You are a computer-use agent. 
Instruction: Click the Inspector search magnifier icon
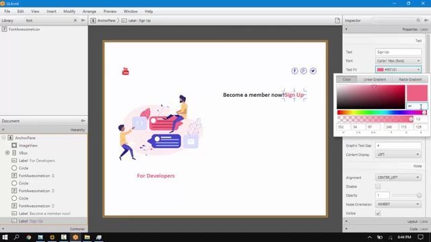coord(418,20)
